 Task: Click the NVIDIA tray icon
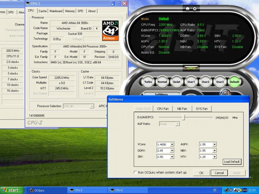tap(240, 190)
